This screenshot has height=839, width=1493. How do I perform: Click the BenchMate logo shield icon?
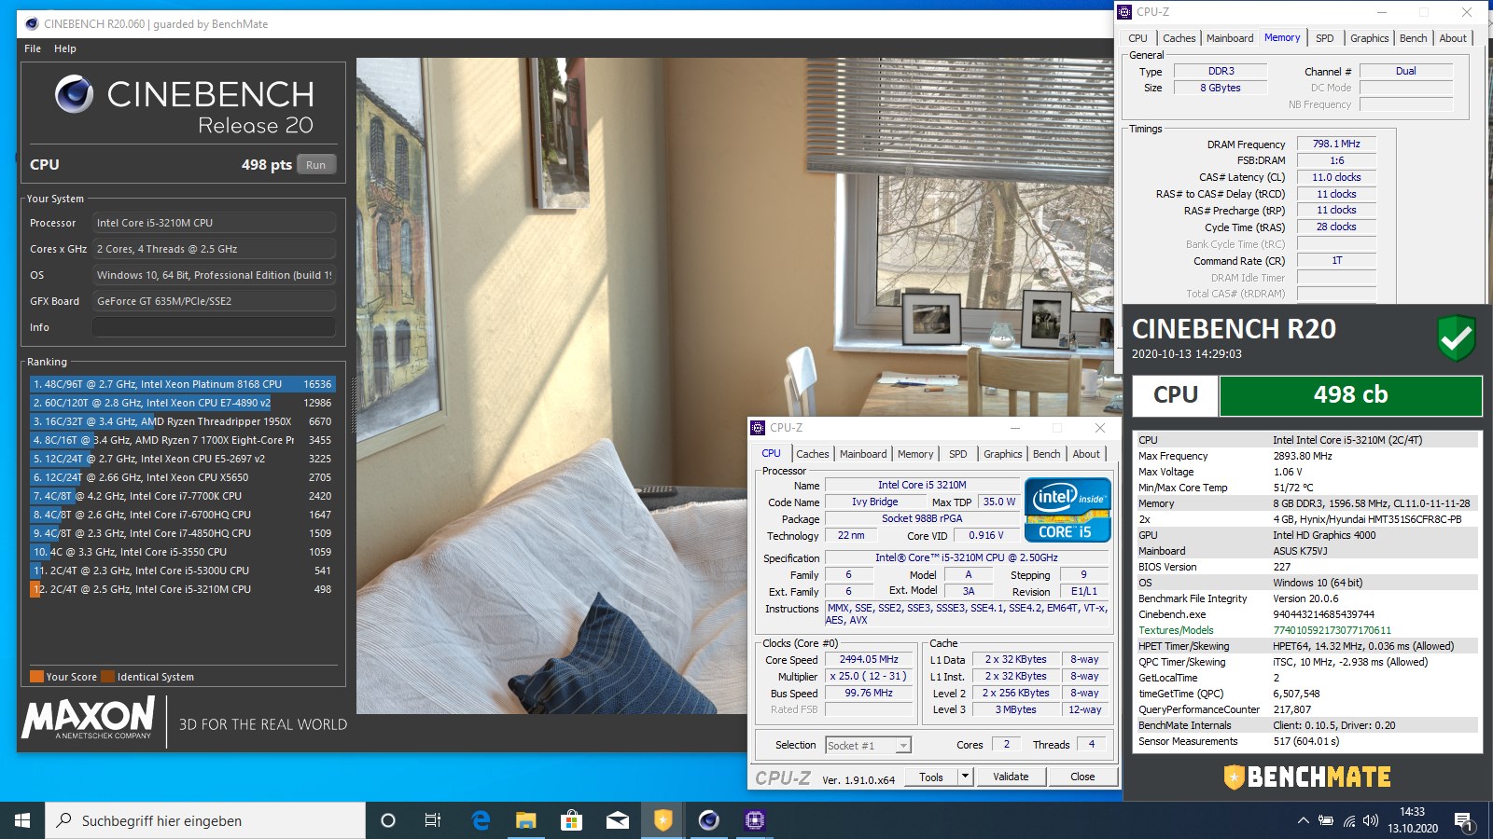click(x=1234, y=777)
